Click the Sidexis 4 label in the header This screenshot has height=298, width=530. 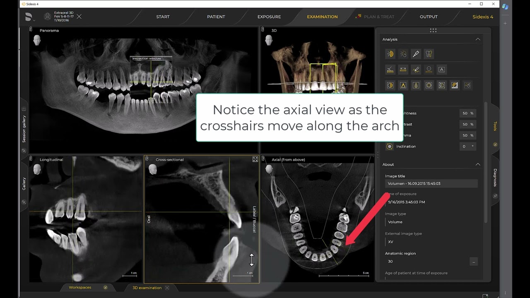[x=483, y=17]
